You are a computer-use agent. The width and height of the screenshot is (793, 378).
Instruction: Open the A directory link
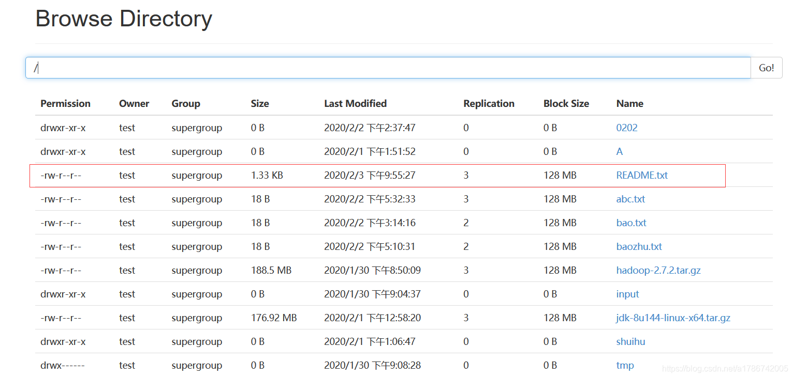point(620,151)
